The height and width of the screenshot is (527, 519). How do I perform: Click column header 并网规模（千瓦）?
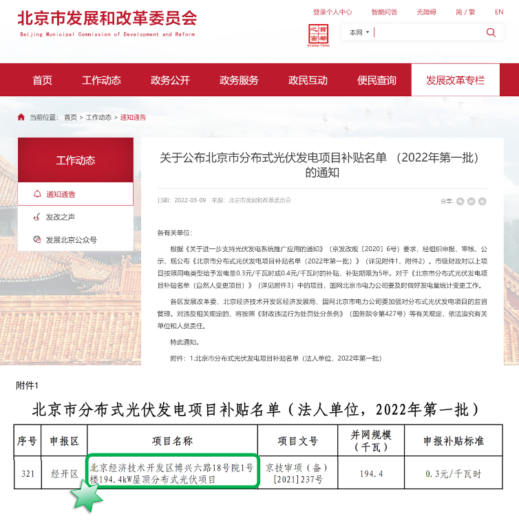point(371,440)
